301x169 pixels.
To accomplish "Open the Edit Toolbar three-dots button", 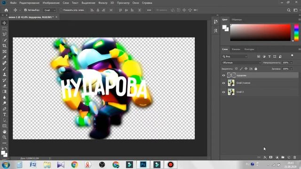I will pos(4,143).
